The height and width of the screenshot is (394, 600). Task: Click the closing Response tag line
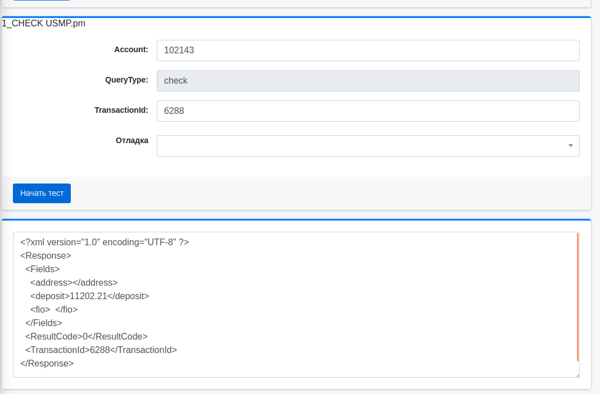pos(47,363)
